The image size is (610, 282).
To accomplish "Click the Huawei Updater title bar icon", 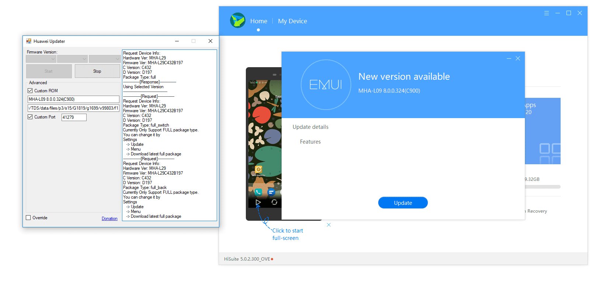I will tap(29, 41).
